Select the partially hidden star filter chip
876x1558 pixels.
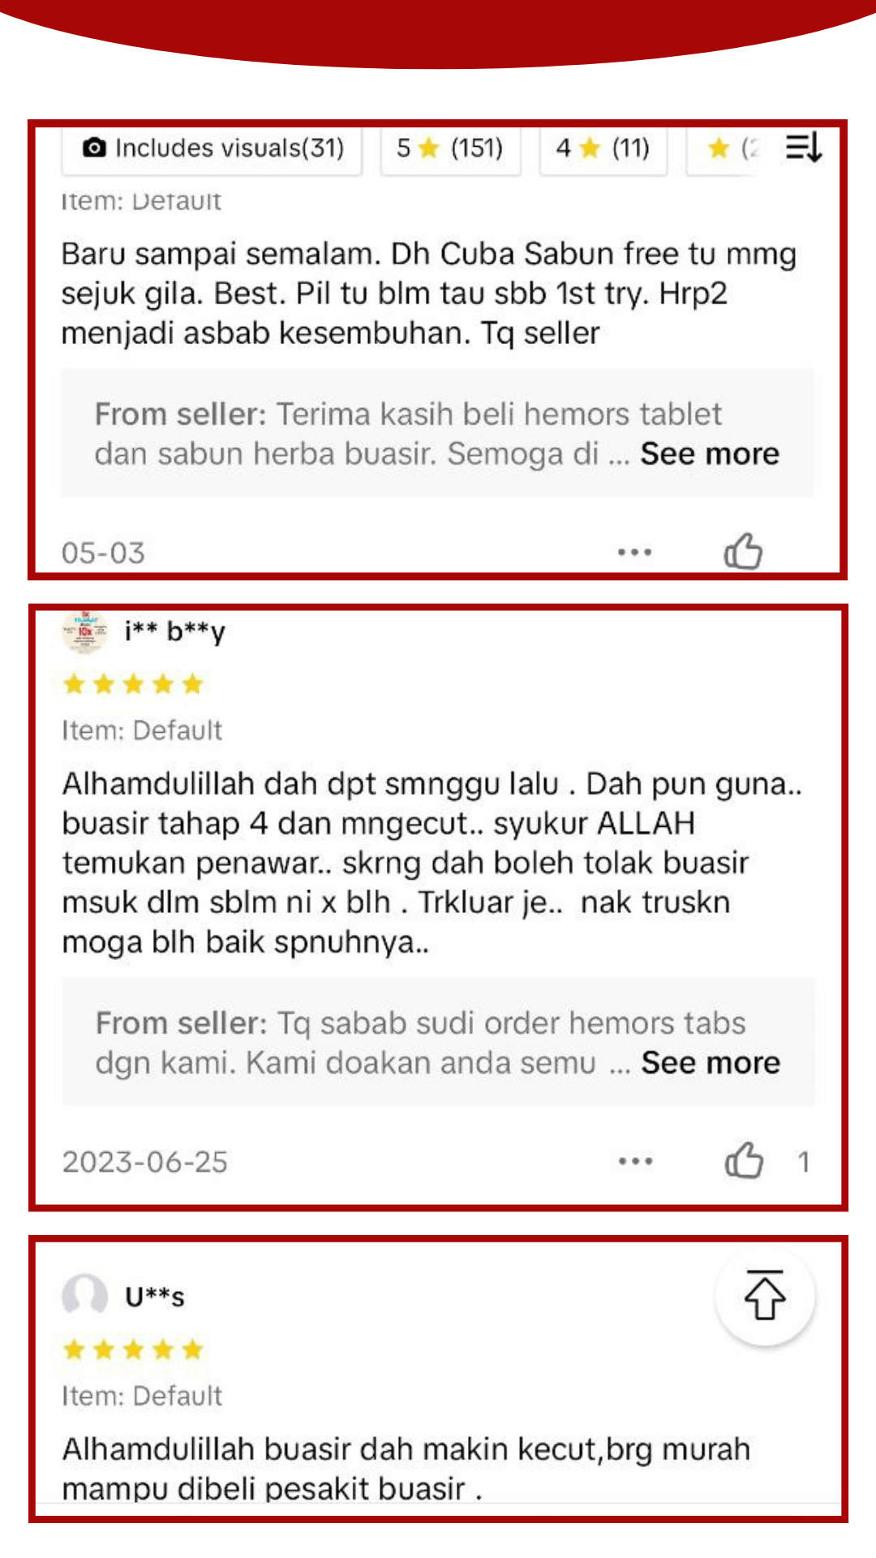(x=726, y=149)
